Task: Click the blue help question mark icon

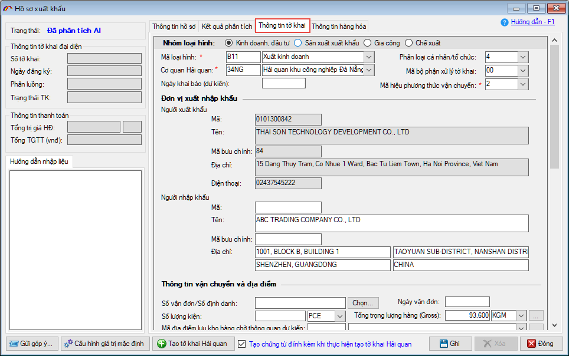Action: [504, 22]
